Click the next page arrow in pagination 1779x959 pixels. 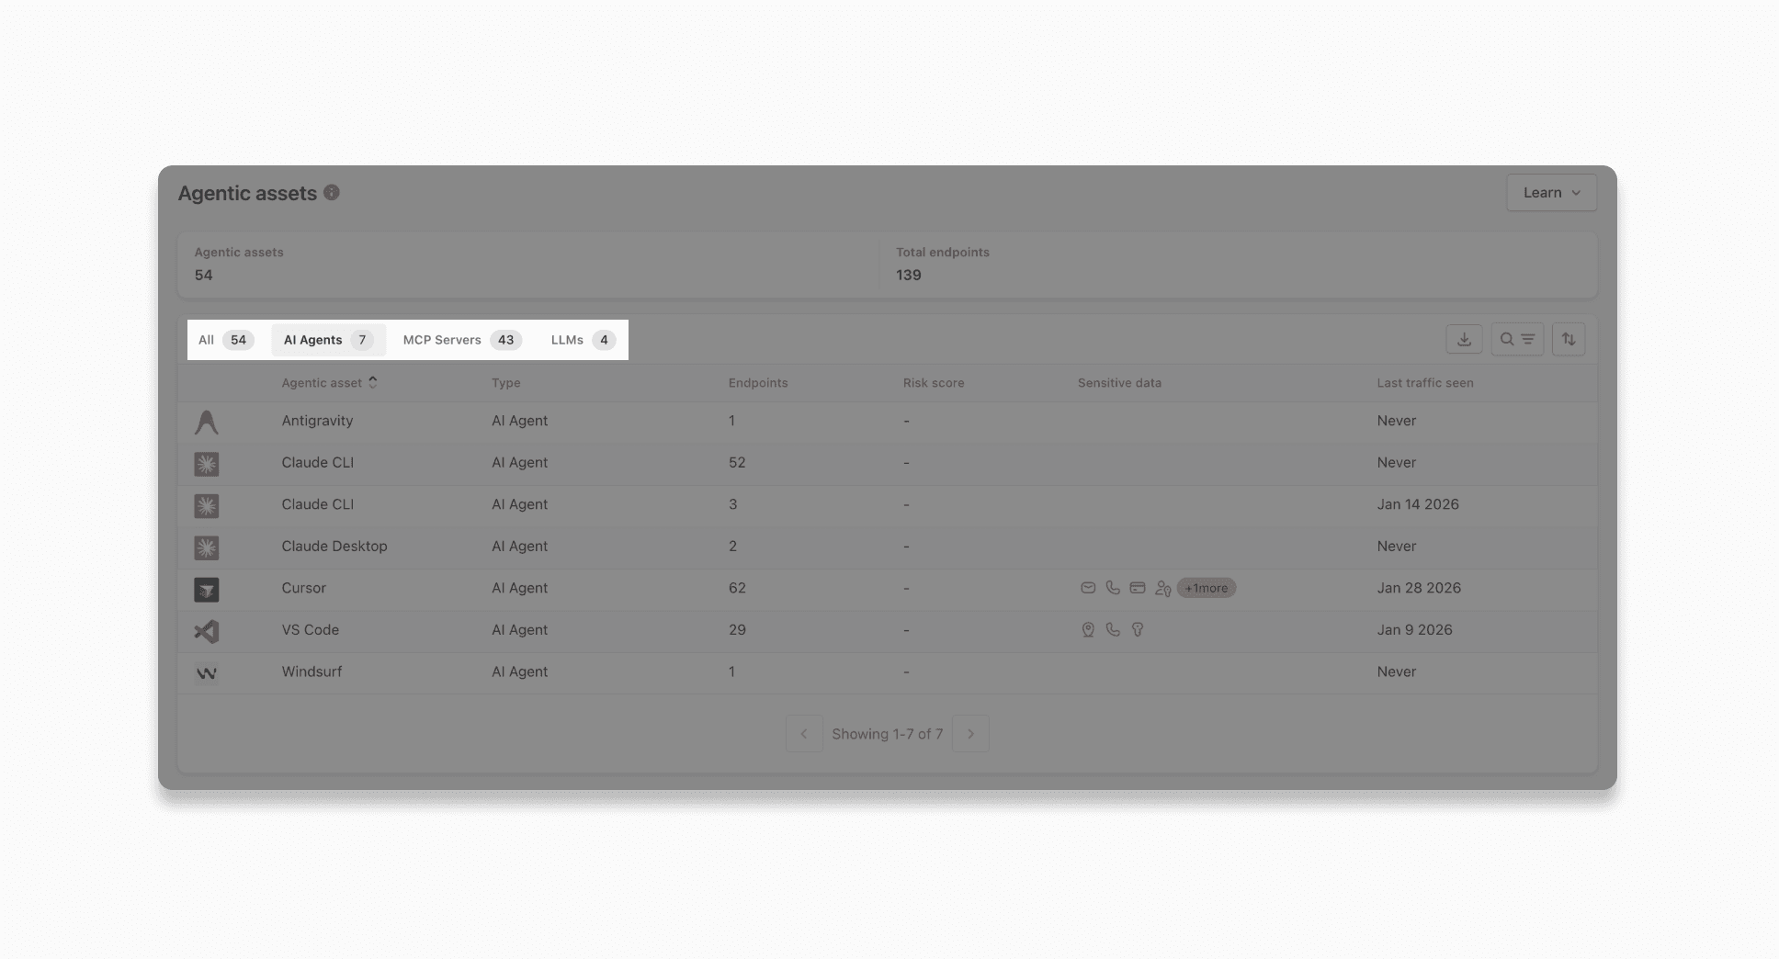tap(970, 733)
